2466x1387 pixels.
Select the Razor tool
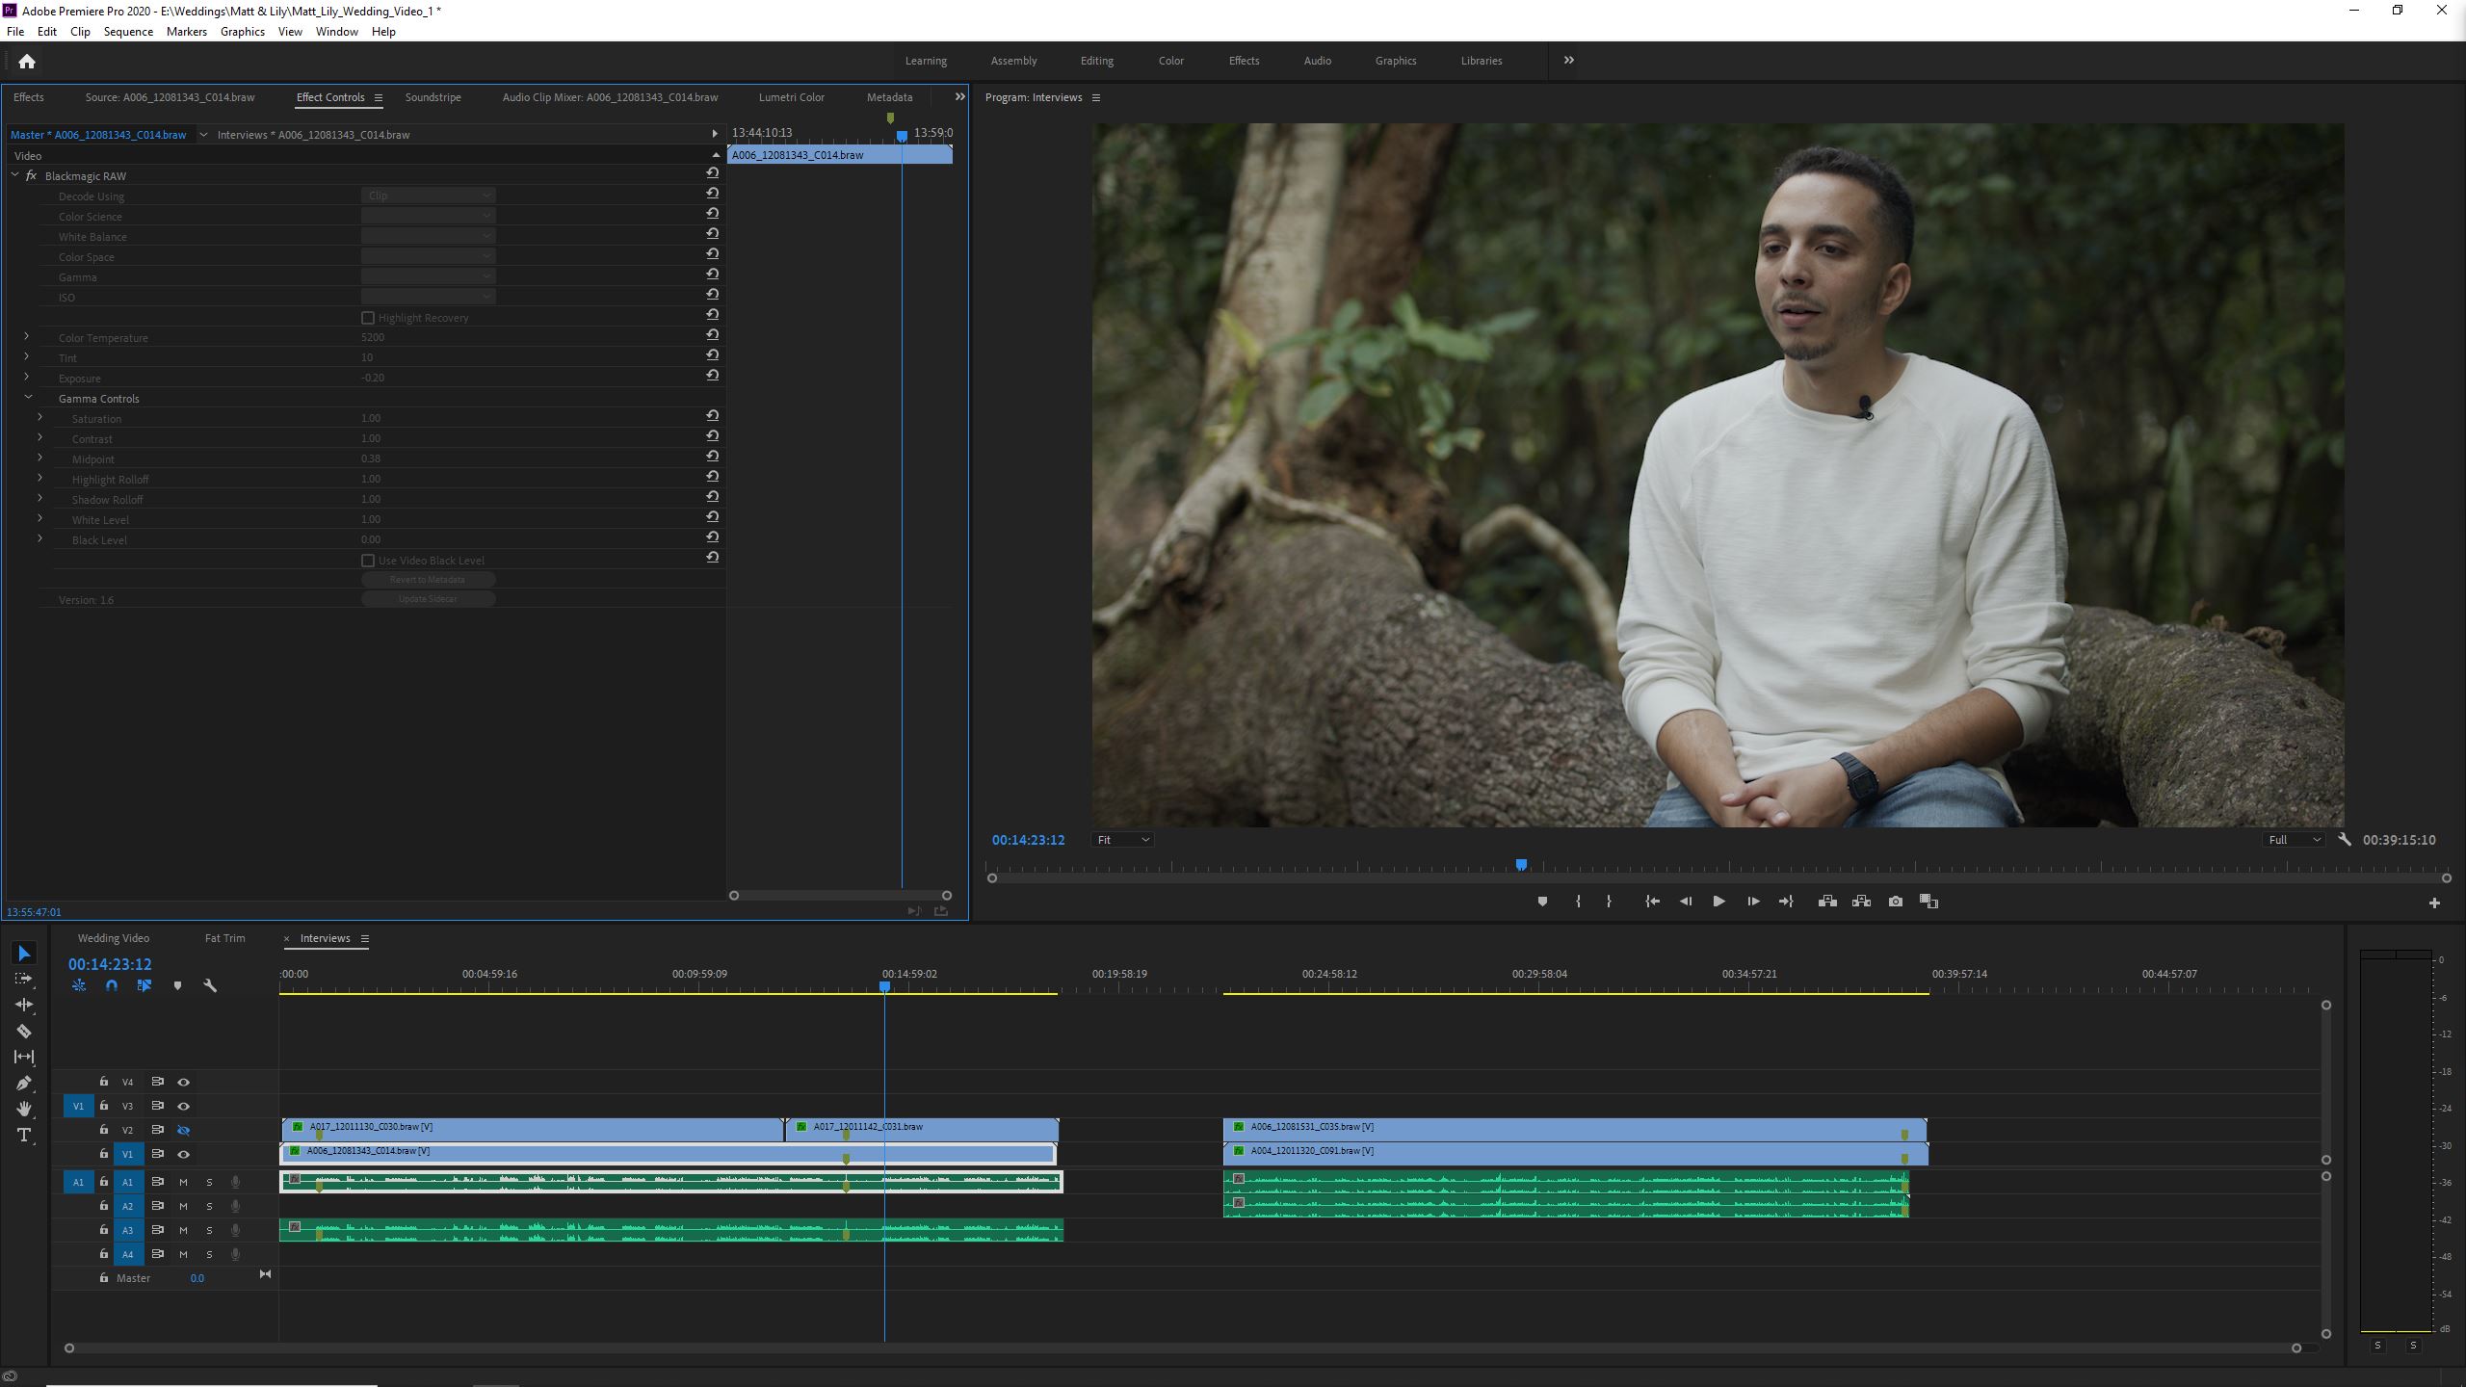[x=25, y=1031]
